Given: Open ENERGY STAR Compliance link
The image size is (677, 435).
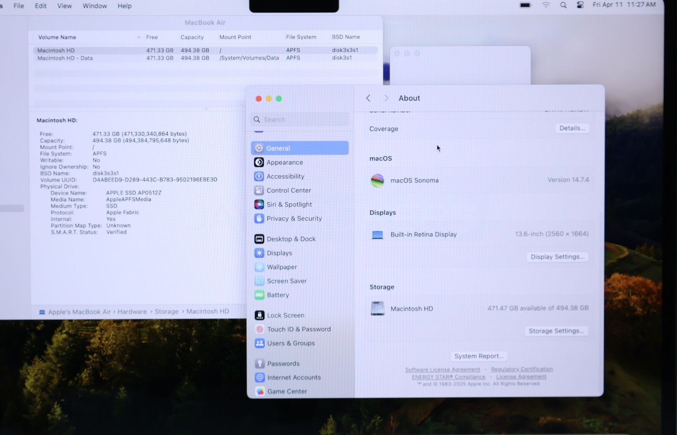Looking at the screenshot, I should point(449,377).
